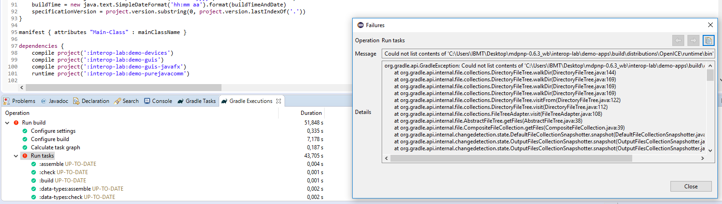Click the error icon beside Run tasks

[25, 156]
